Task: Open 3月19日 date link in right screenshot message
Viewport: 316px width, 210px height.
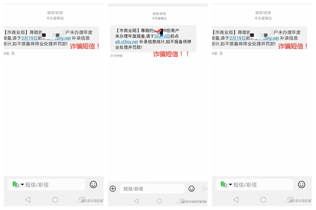Action: pyautogui.click(x=237, y=38)
